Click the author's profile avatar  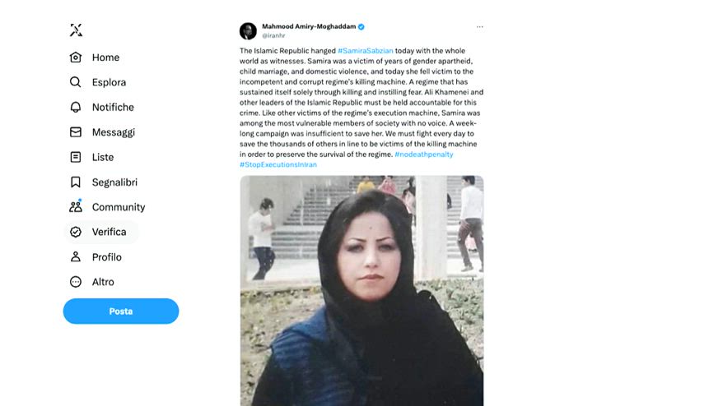point(248,31)
